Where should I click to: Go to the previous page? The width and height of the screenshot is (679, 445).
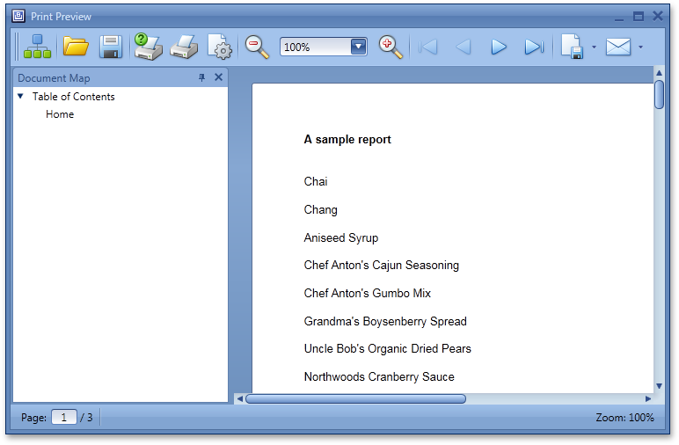click(x=464, y=47)
